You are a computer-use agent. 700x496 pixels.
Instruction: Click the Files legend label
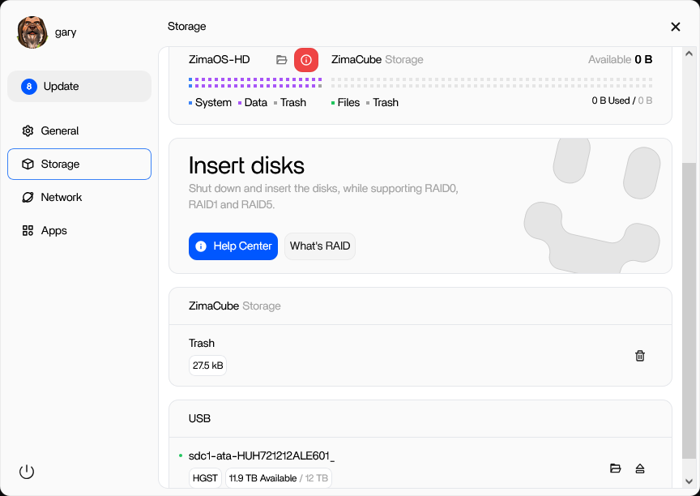348,103
